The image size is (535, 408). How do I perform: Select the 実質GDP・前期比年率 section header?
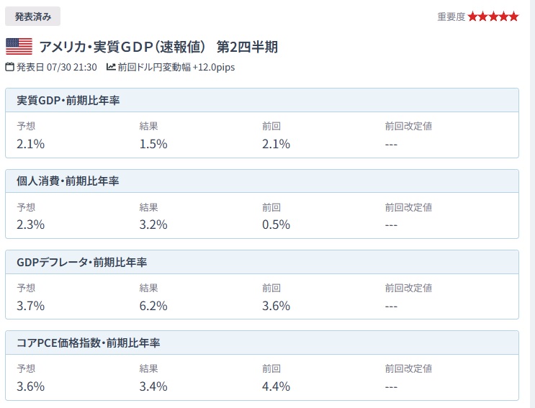click(262, 100)
